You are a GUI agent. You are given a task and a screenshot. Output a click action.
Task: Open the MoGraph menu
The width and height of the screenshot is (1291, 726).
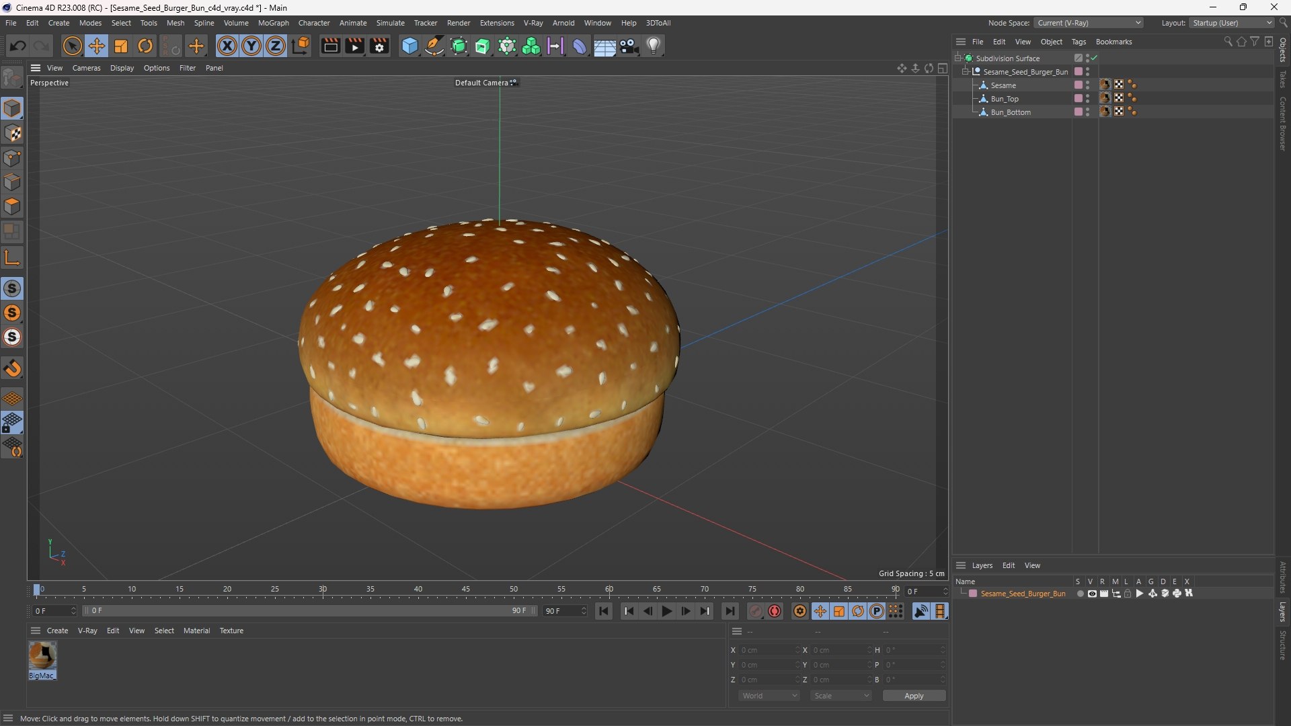273,23
